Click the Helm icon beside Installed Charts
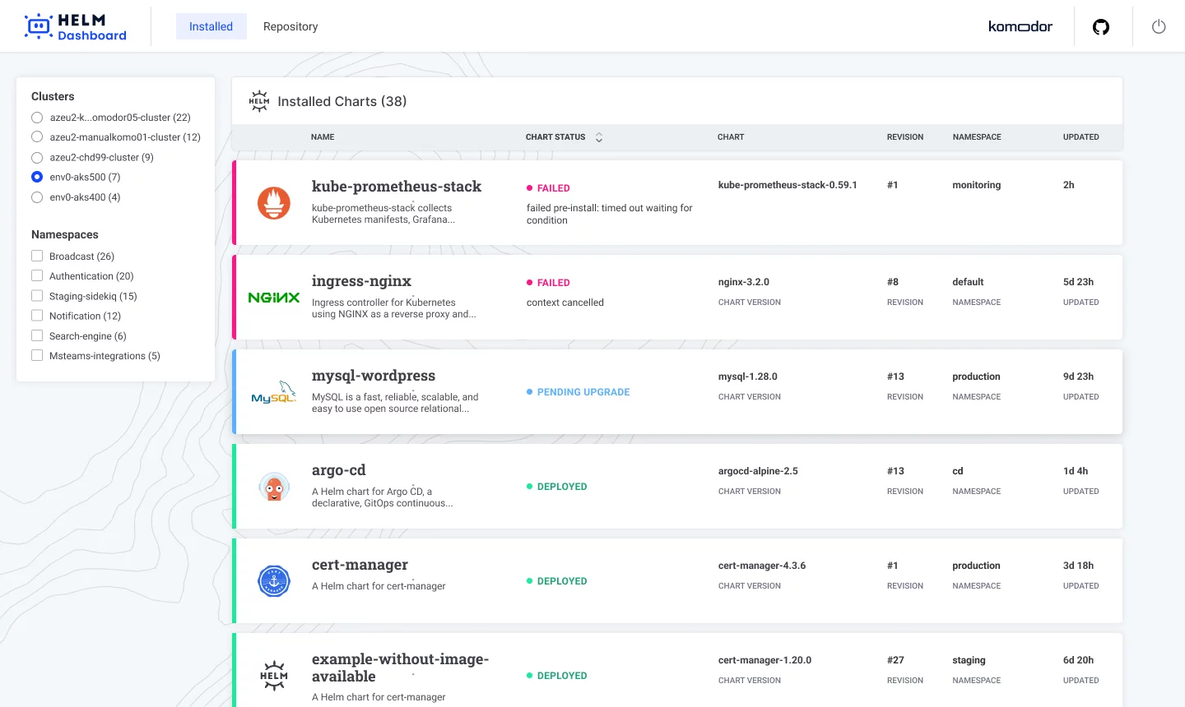Screen dimensions: 1185x707 pos(259,101)
